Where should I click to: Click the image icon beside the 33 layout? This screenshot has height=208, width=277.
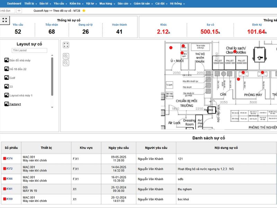coord(6,86)
